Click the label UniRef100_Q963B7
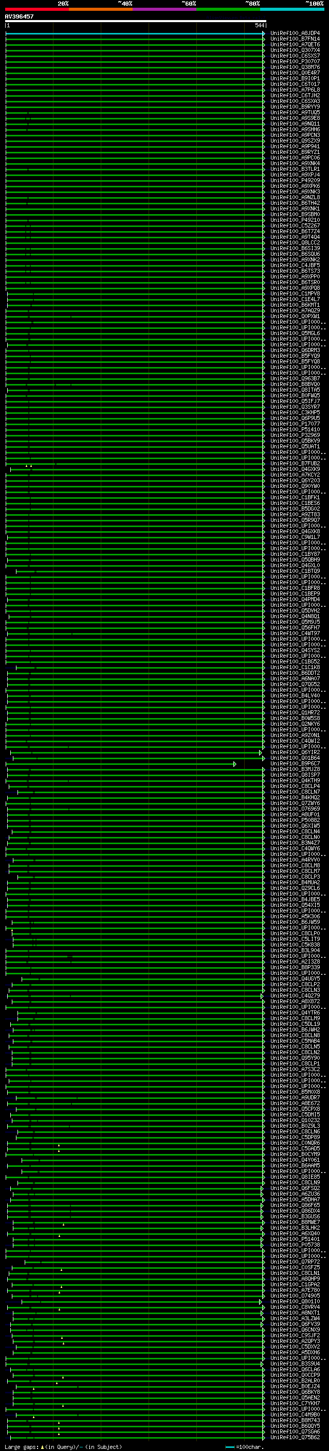 tap(295, 378)
